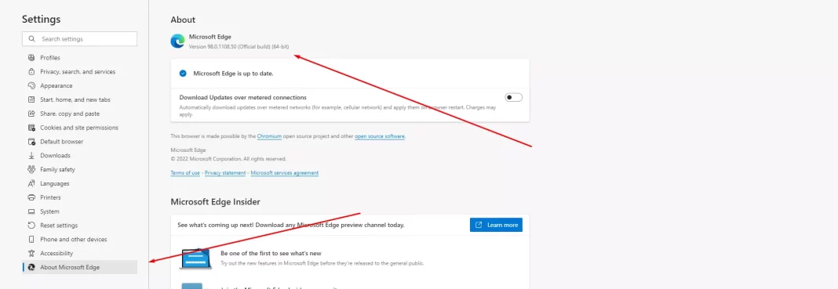Image resolution: width=838 pixels, height=289 pixels.
Task: Click the Downloads arrow icon
Action: (x=31, y=155)
